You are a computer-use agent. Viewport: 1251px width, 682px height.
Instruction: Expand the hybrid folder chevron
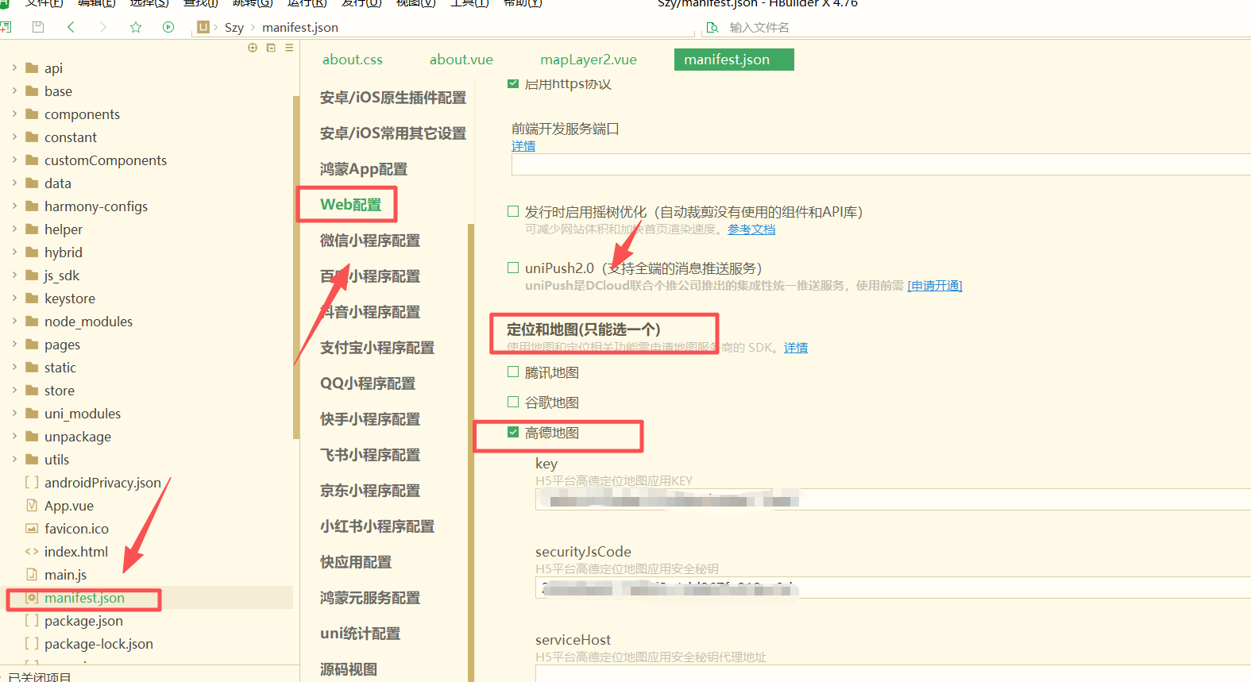[14, 252]
